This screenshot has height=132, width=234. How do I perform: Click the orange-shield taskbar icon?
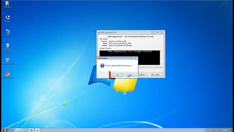coord(31,130)
